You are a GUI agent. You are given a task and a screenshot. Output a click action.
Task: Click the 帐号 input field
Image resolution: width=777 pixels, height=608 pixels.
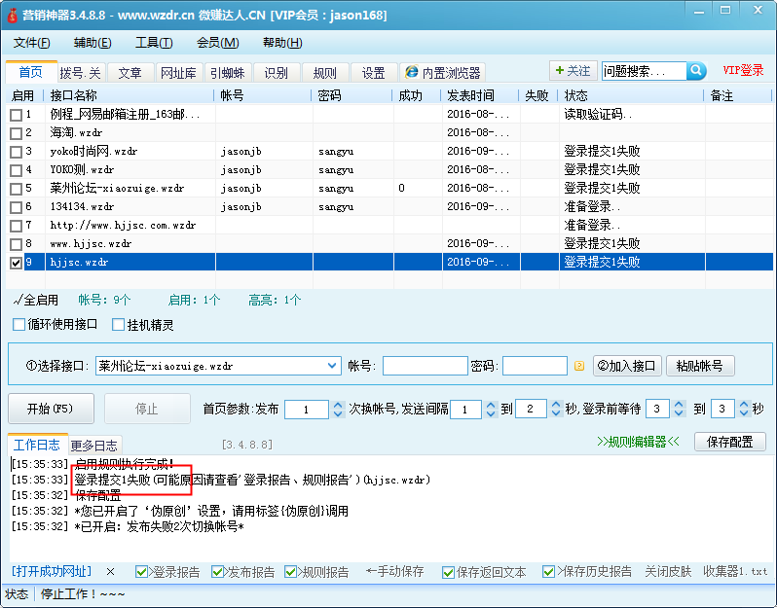tap(425, 367)
